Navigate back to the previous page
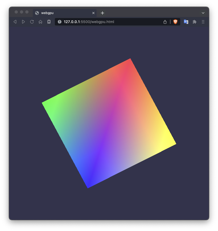The image size is (218, 231). 15,22
